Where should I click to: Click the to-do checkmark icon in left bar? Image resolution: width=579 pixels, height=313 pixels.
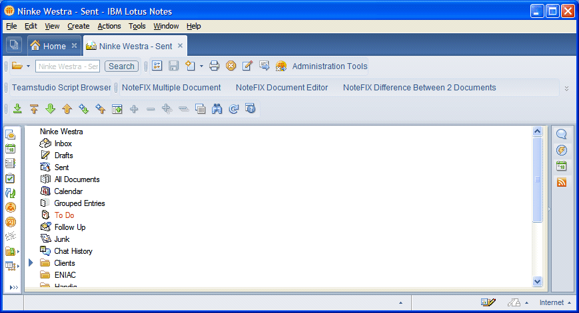(11, 179)
